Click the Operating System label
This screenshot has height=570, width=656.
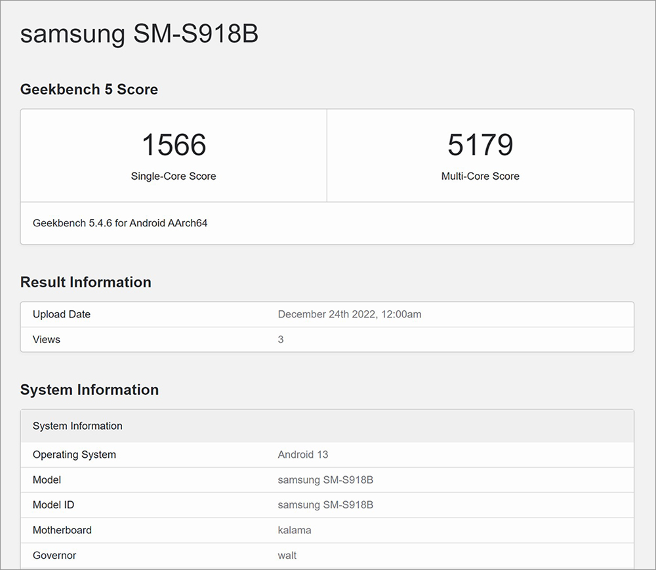[75, 455]
